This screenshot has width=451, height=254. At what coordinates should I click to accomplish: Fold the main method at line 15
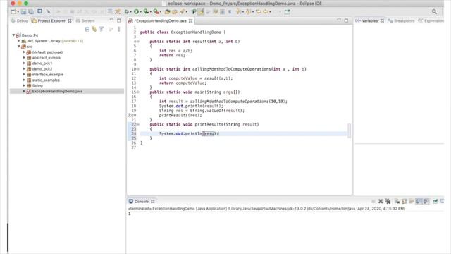[x=138, y=92]
